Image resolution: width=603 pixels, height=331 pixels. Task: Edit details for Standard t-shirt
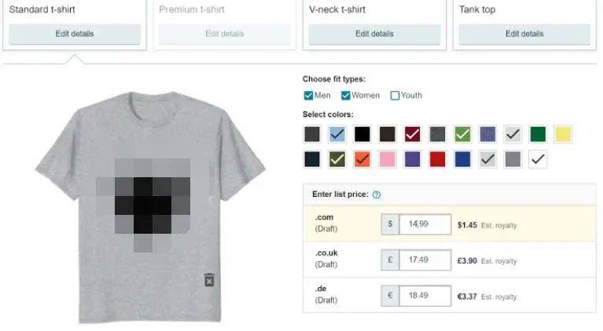point(75,34)
